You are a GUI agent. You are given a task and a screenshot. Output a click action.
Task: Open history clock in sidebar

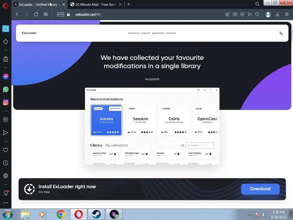pos(6,163)
